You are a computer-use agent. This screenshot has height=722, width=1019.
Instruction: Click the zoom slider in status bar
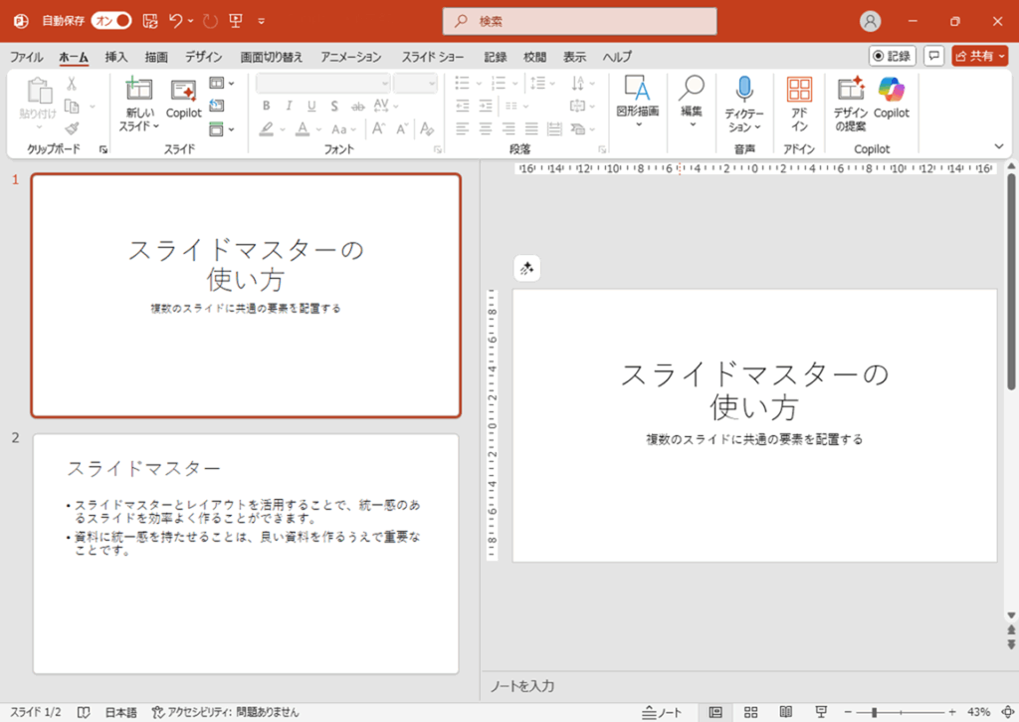coord(874,712)
